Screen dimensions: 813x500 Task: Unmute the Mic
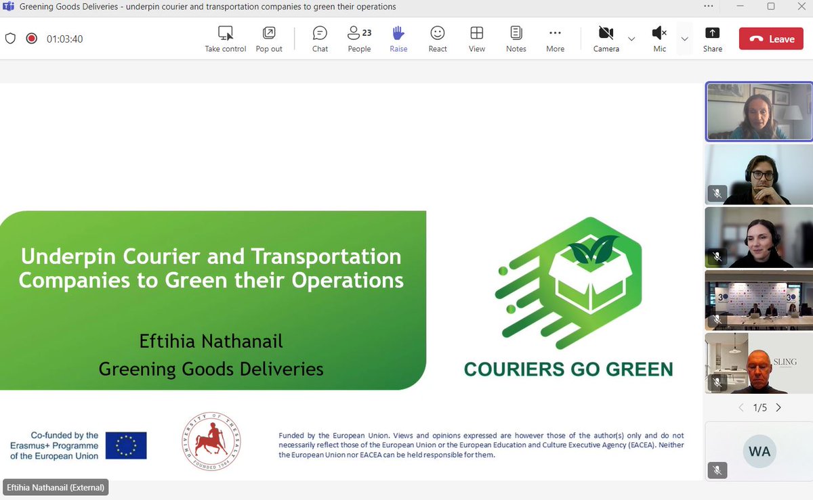659,39
